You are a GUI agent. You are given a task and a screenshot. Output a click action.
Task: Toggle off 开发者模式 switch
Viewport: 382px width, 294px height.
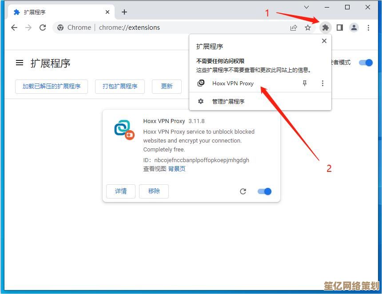(x=366, y=63)
